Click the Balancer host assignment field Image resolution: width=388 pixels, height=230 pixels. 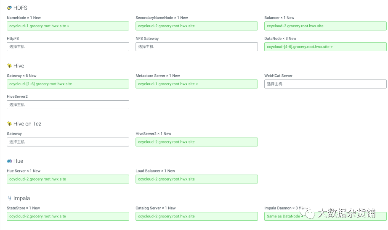[x=325, y=26]
